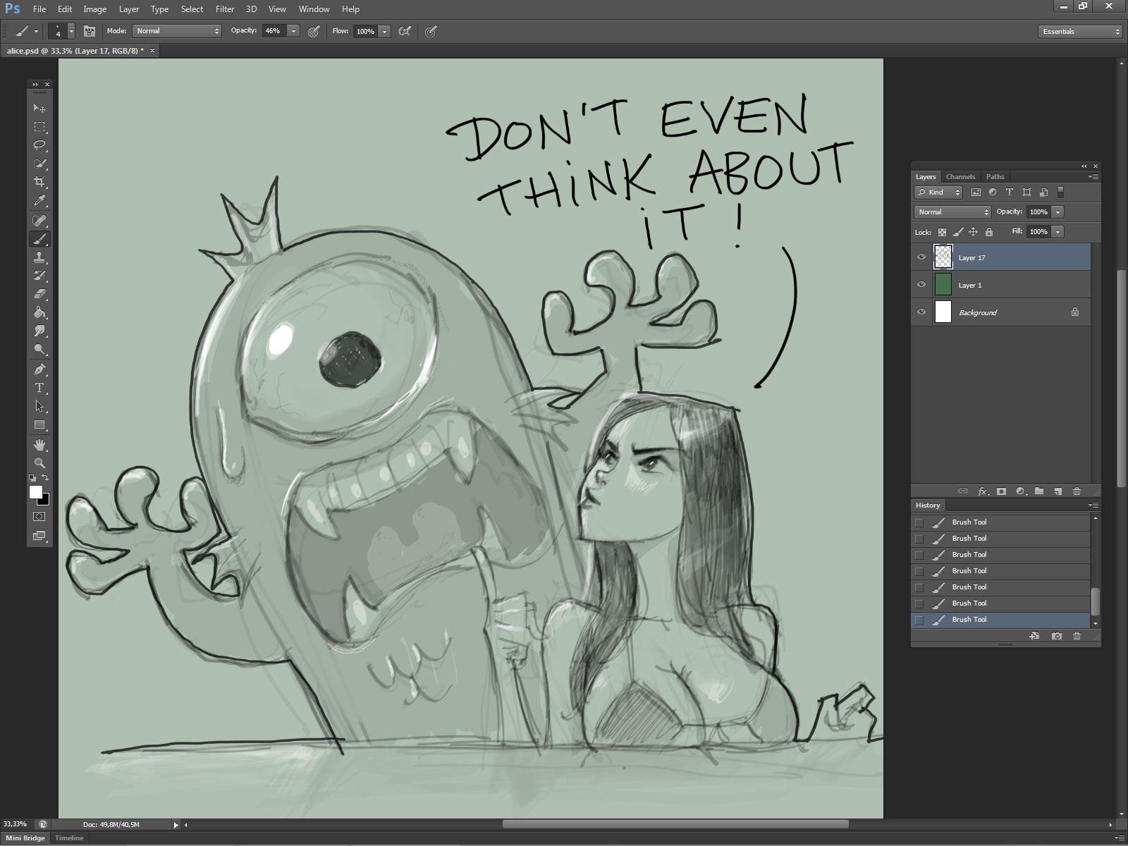1128x846 pixels.
Task: Pick the Eyedropper tool
Action: [x=39, y=201]
